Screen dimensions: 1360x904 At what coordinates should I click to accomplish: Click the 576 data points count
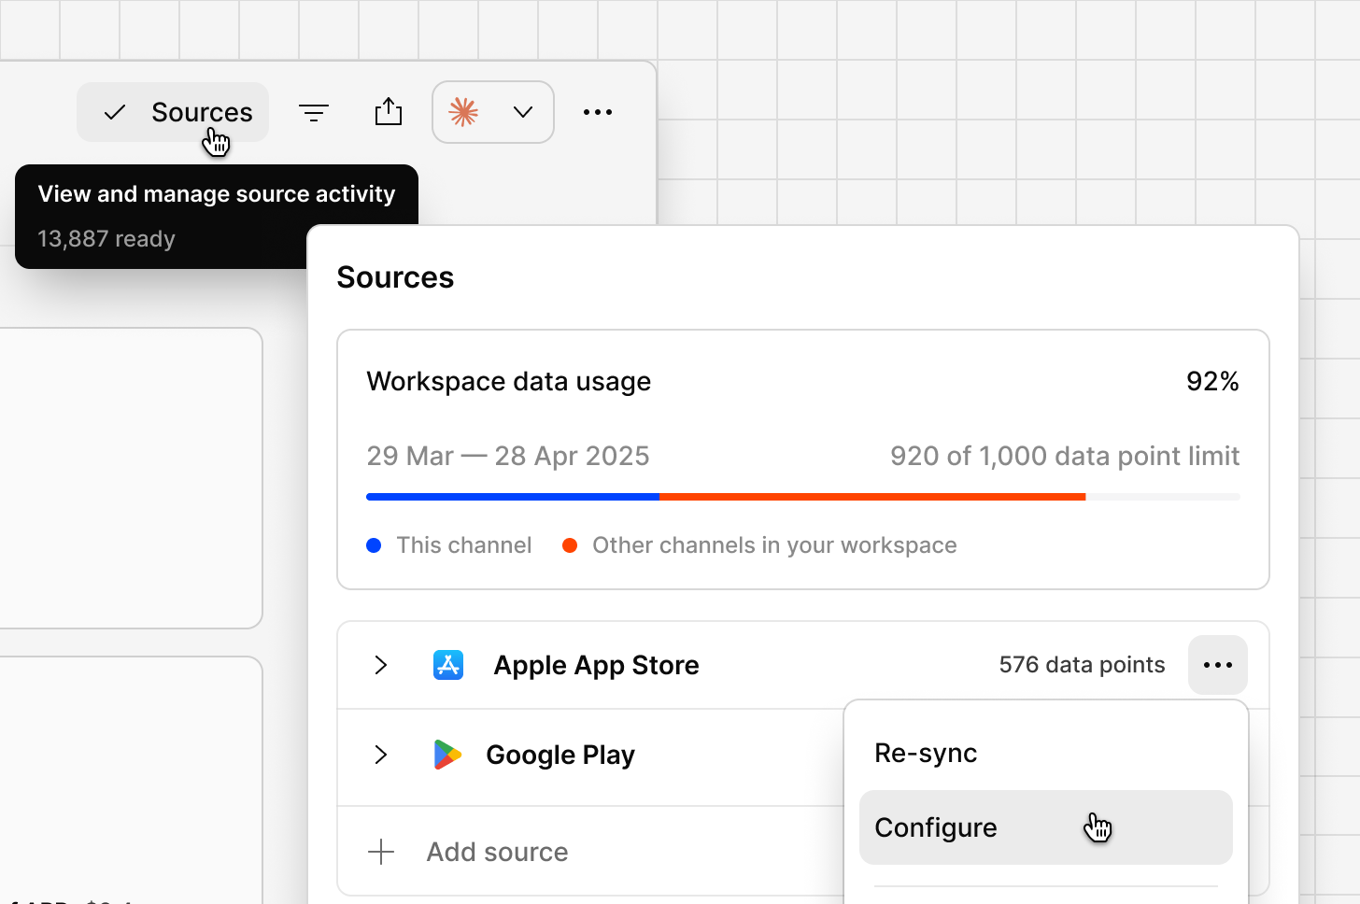pyautogui.click(x=1082, y=665)
